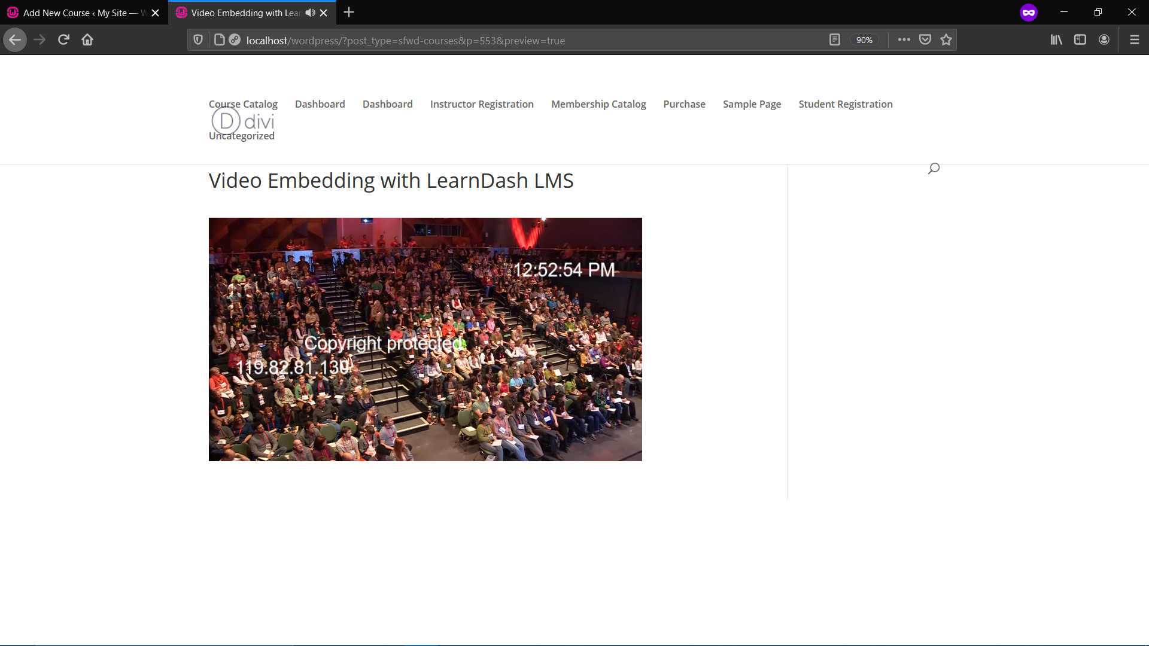Image resolution: width=1149 pixels, height=646 pixels.
Task: Go to the Student Registration page
Action: coord(845,104)
